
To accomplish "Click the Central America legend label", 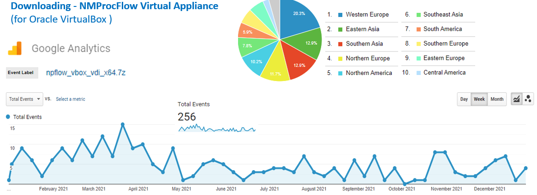I will point(445,73).
